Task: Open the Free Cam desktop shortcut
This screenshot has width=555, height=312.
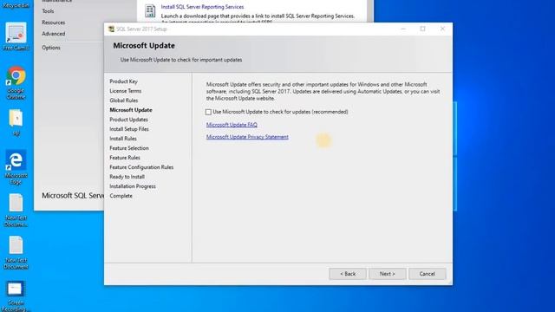Action: tap(16, 36)
